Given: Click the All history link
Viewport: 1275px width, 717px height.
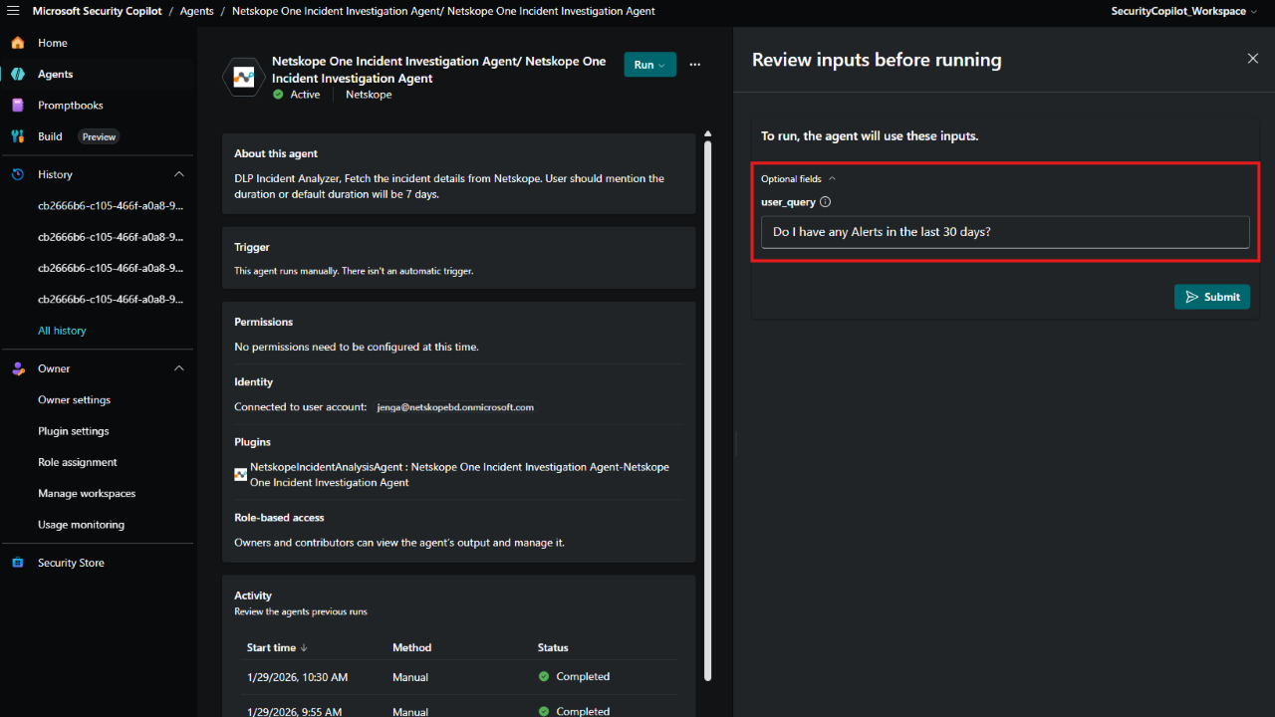Looking at the screenshot, I should pyautogui.click(x=62, y=331).
